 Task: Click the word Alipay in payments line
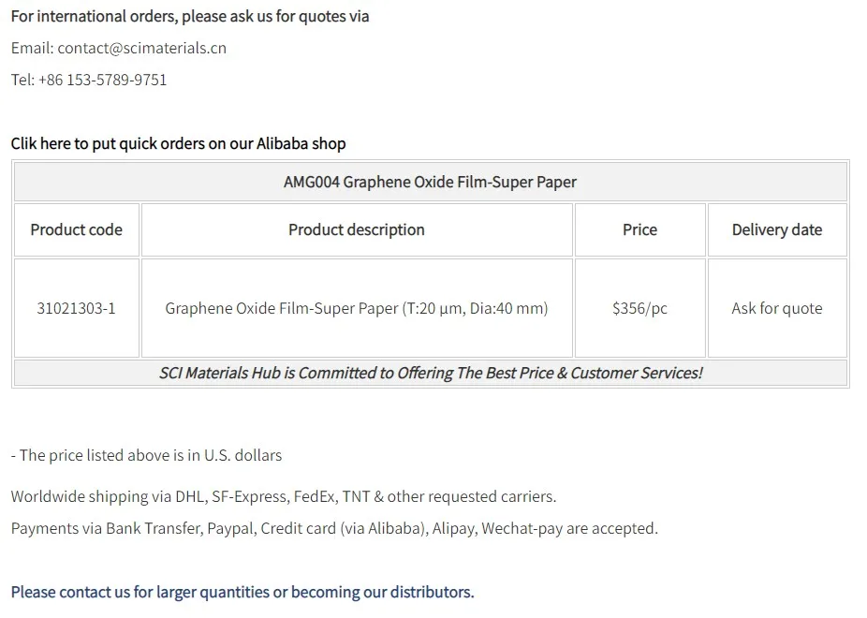(456, 528)
